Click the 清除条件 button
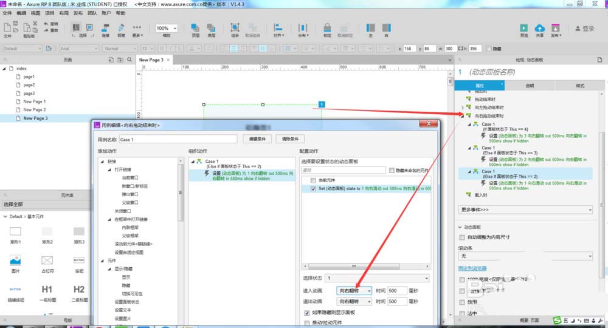 (x=292, y=139)
